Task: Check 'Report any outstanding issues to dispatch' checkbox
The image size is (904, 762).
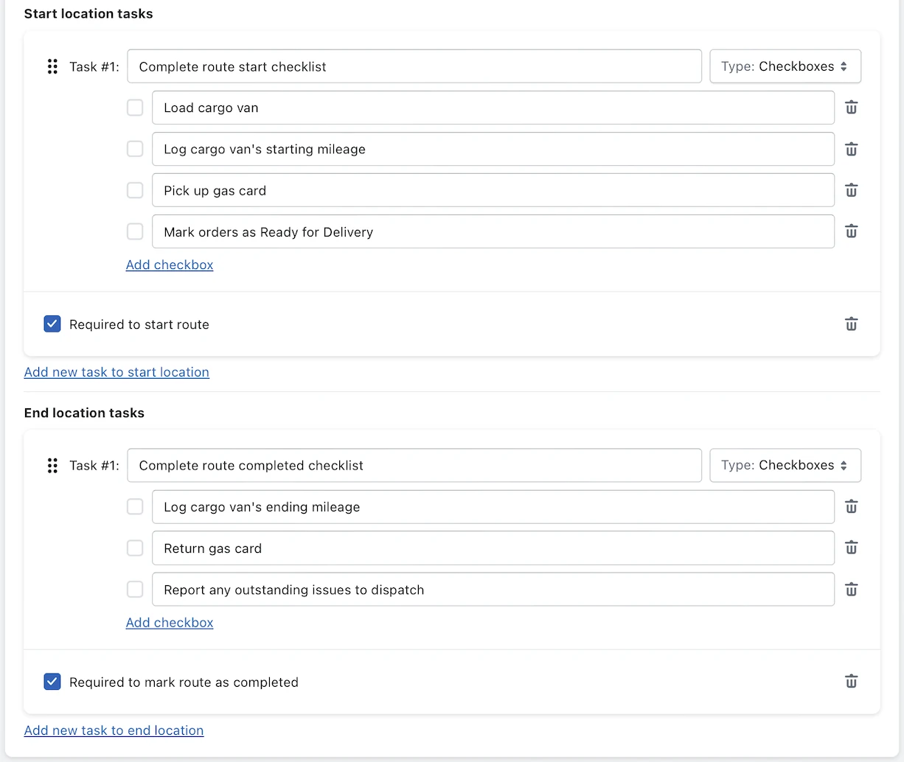Action: [135, 590]
